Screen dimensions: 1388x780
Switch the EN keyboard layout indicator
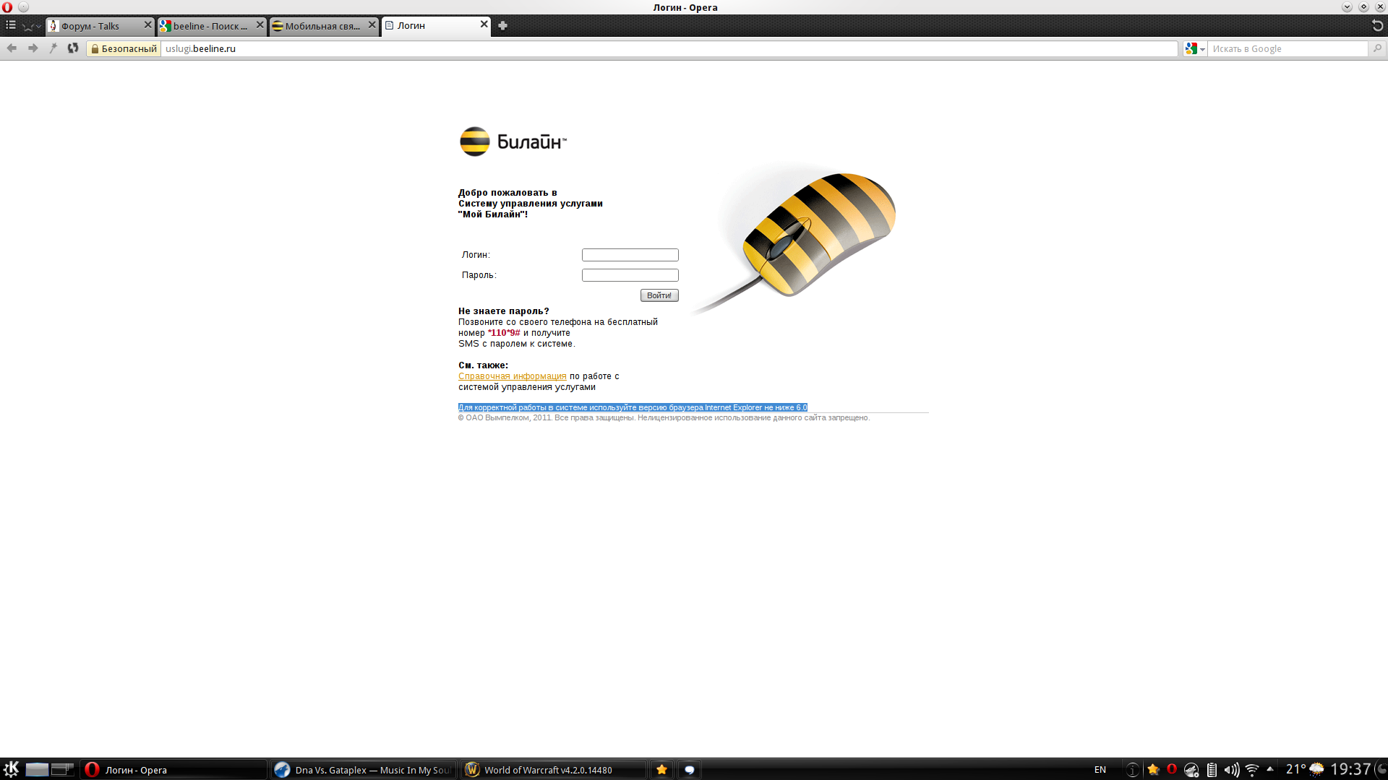coord(1100,770)
